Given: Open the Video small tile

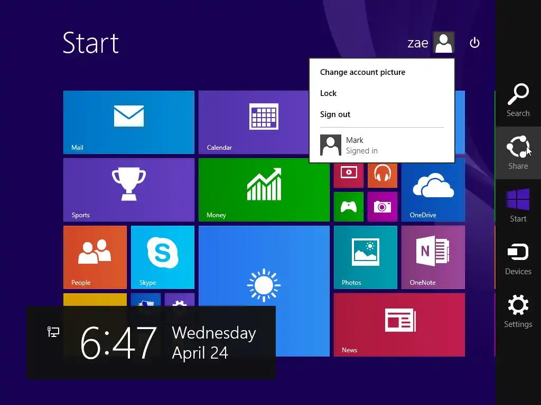Looking at the screenshot, I should click(x=349, y=175).
